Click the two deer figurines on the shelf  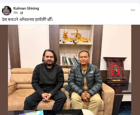[75, 36]
